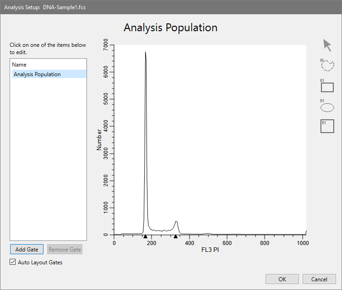This screenshot has height=290, width=342.
Task: Click the FL3 PI axis label
Action: pyautogui.click(x=210, y=250)
